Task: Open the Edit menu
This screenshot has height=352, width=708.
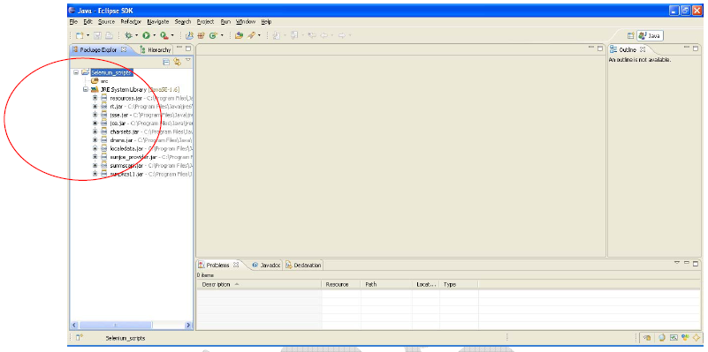Action: (x=88, y=22)
